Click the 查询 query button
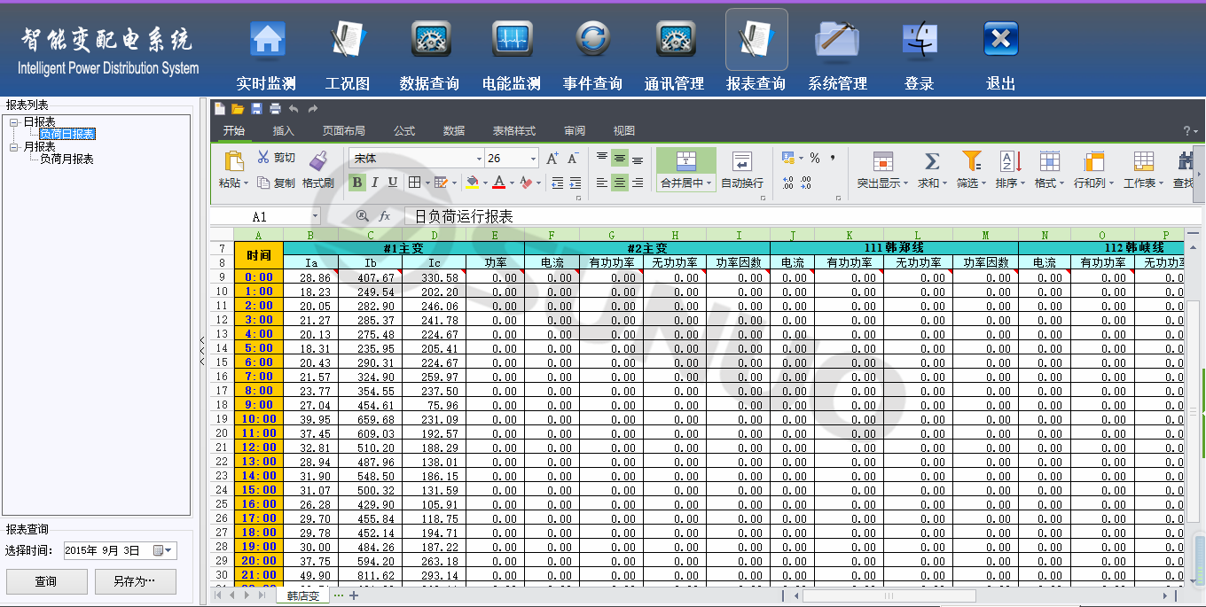The height and width of the screenshot is (607, 1206). coord(46,582)
